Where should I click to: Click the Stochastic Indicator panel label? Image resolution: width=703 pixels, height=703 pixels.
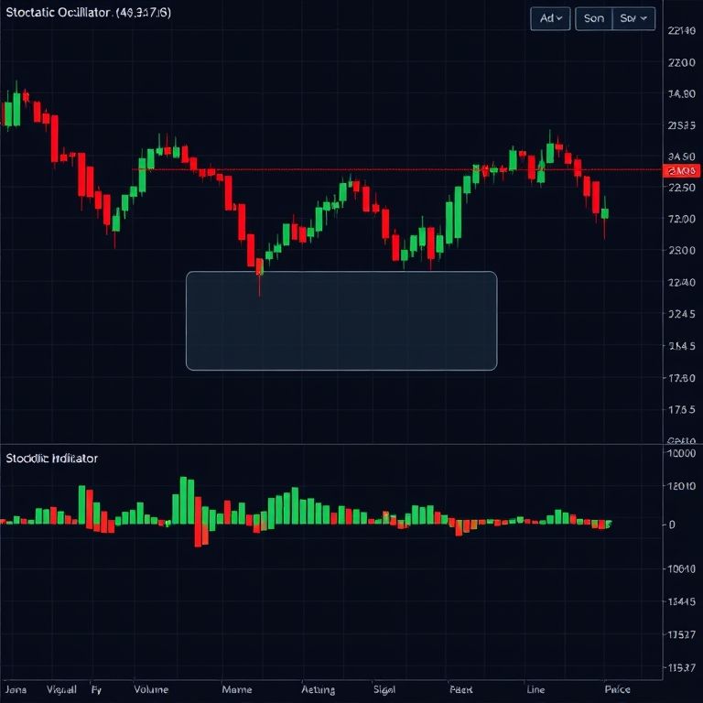coord(52,458)
